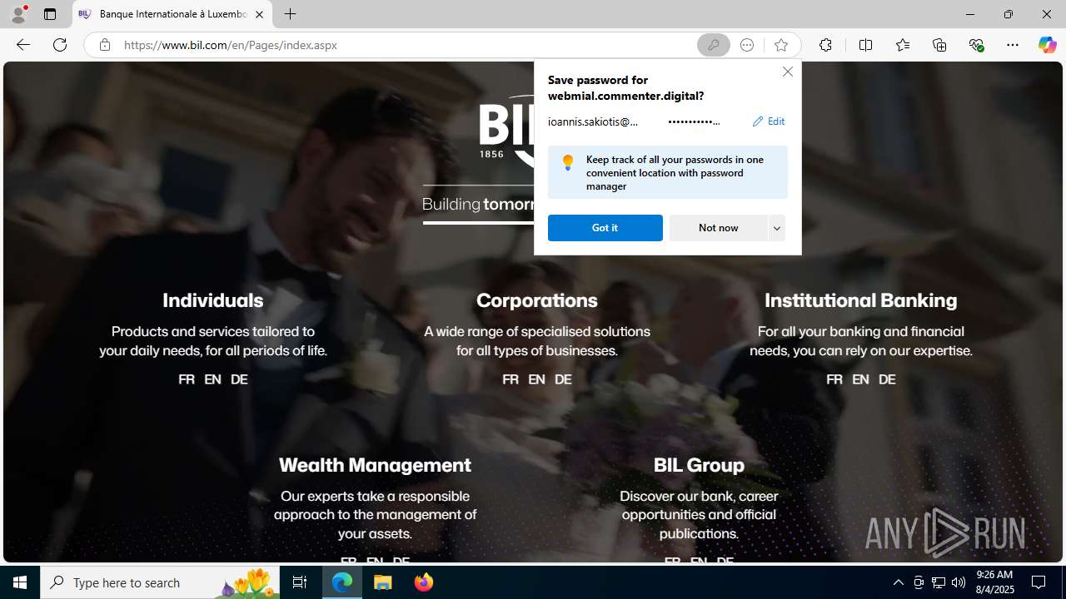The height and width of the screenshot is (599, 1066).
Task: Open the browser profile avatar
Action: [x=18, y=14]
